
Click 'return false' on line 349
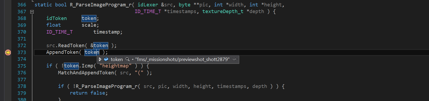(87, 93)
